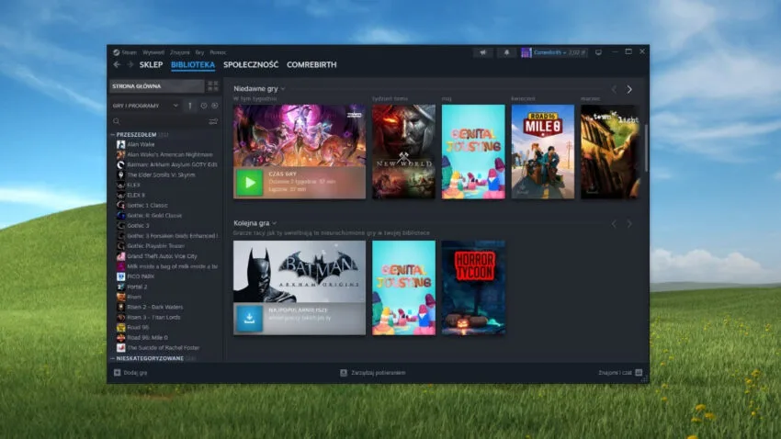Click the sort order arrow icon
This screenshot has width=781, height=439.
[x=190, y=106]
